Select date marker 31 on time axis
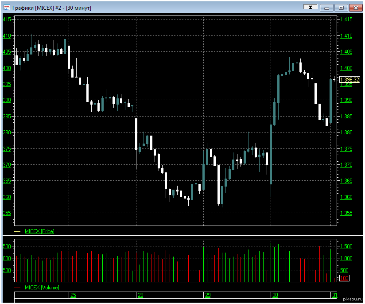 pos(335,295)
